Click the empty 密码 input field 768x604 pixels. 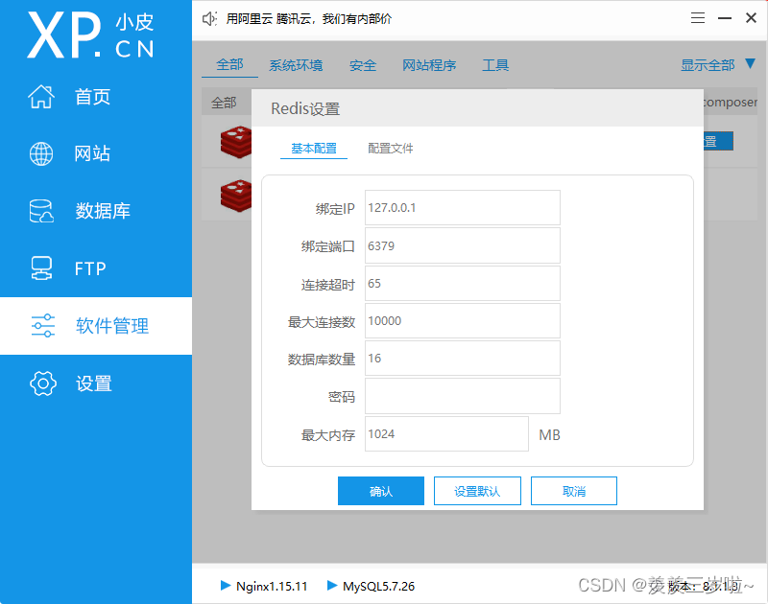tap(463, 396)
